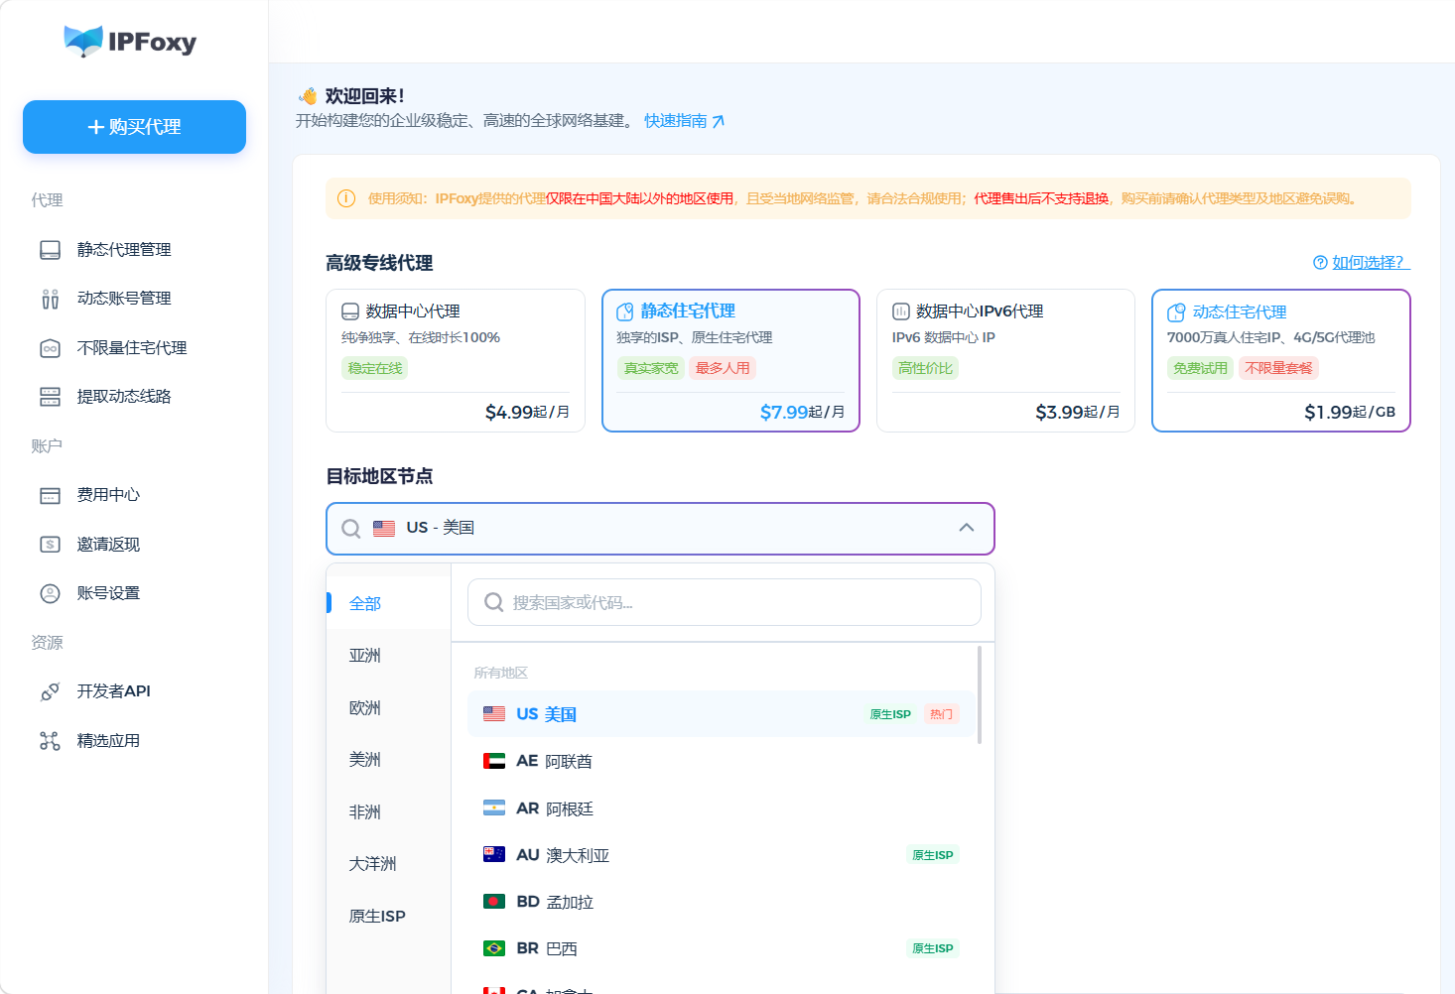Click the 购买代理 button

point(134,127)
